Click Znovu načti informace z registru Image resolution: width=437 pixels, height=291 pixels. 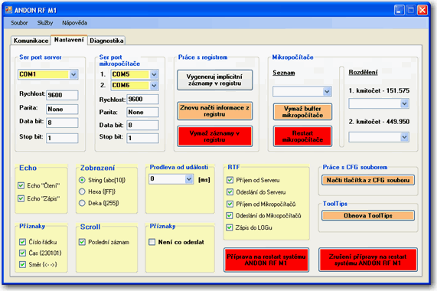(214, 111)
